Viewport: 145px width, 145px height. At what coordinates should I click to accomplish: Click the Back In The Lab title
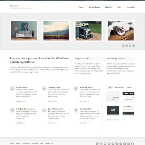coord(22,87)
